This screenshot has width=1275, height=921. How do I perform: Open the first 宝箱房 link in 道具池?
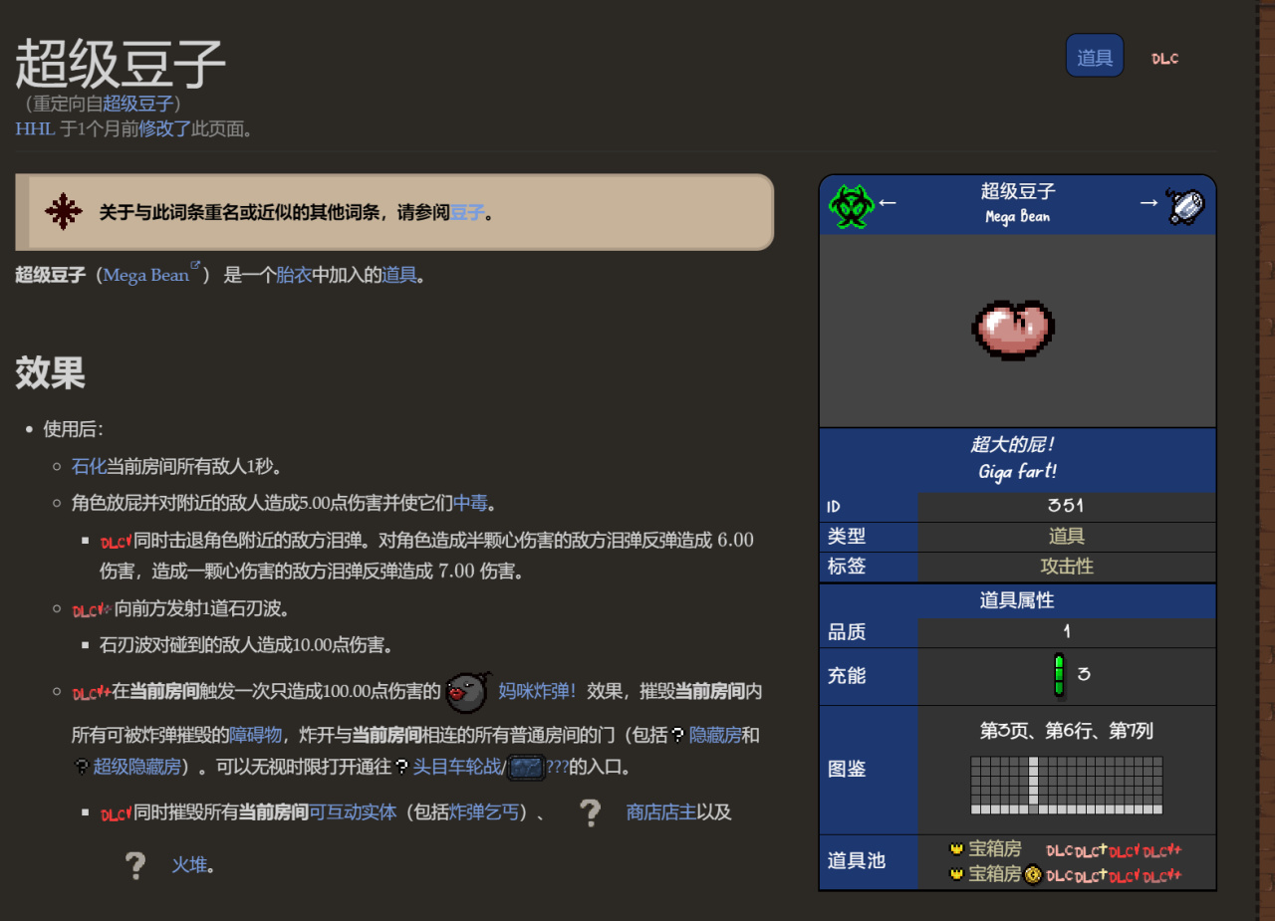(x=995, y=849)
